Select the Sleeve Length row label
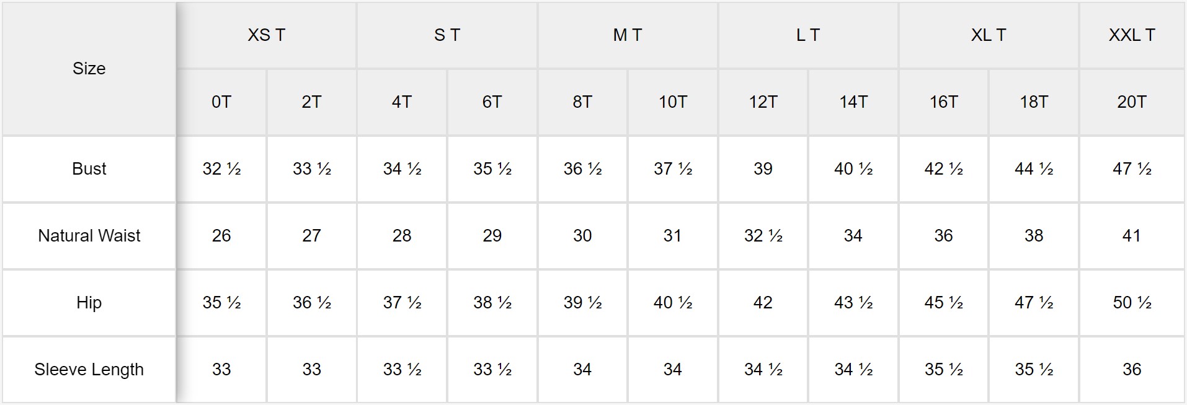 point(89,370)
